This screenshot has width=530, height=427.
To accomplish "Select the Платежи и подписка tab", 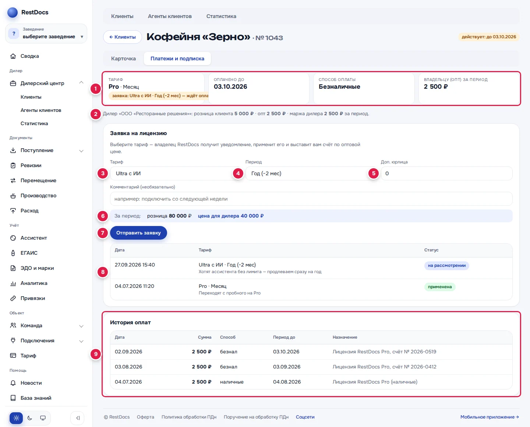I will [x=177, y=59].
